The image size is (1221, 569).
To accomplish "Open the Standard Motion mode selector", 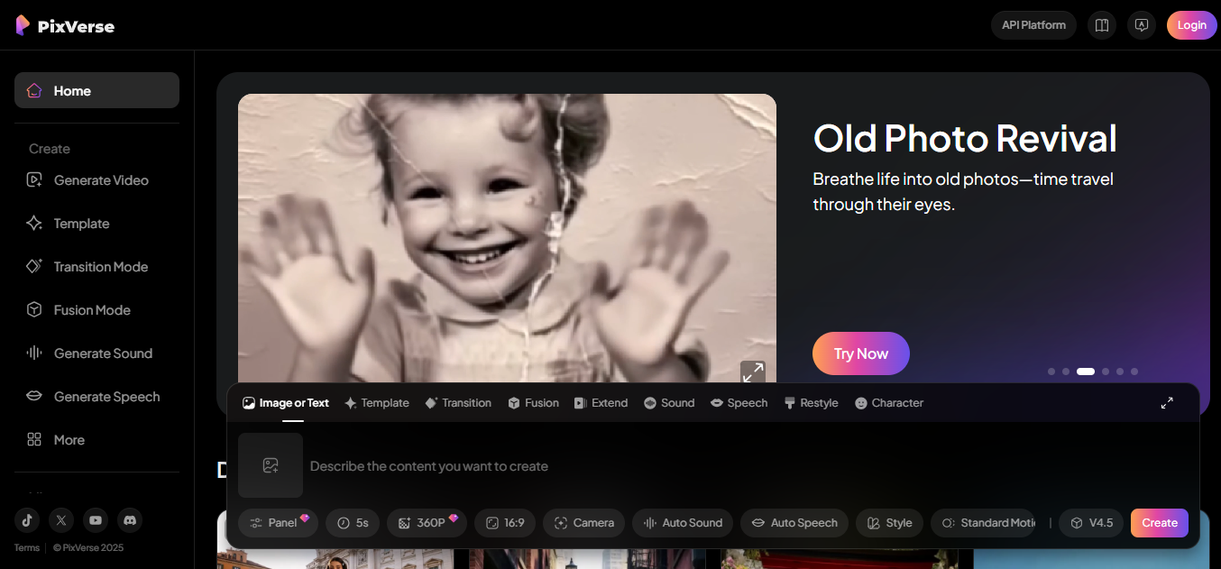I will (983, 523).
